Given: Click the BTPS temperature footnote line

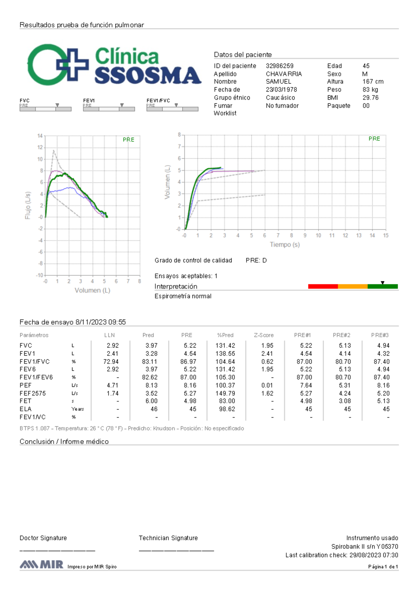Looking at the screenshot, I should pyautogui.click(x=132, y=428).
